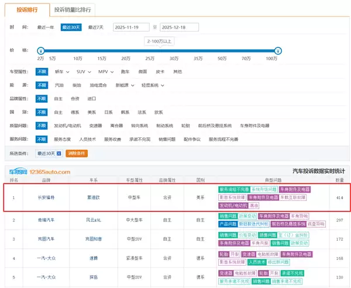Click the 车质网 12365auto logo
This screenshot has width=351, height=288.
pyautogui.click(x=39, y=172)
